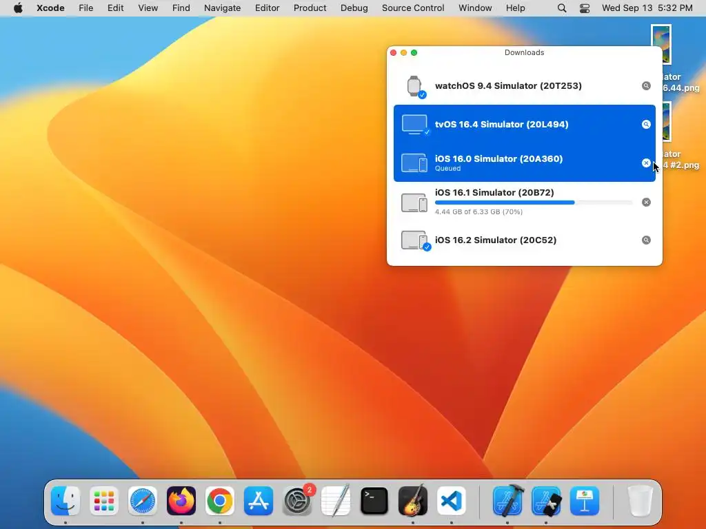
Task: Open the Help menu
Action: [515, 8]
